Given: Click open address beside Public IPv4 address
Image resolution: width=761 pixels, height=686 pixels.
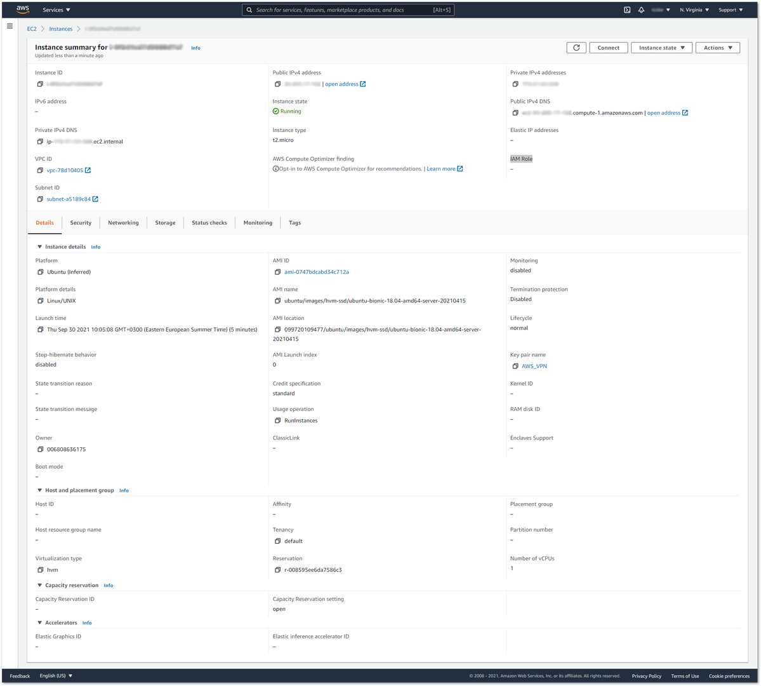Looking at the screenshot, I should click(345, 84).
